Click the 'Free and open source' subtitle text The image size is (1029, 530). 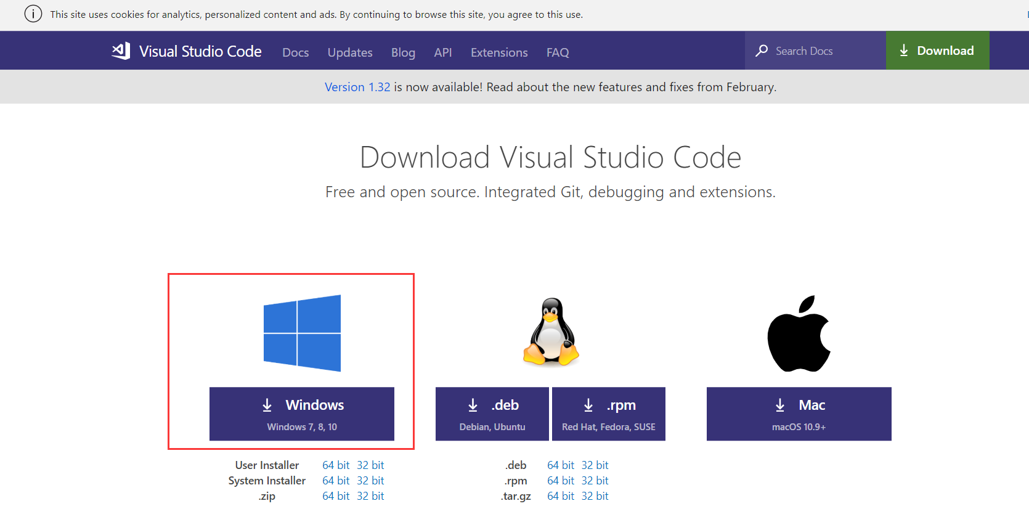[550, 192]
